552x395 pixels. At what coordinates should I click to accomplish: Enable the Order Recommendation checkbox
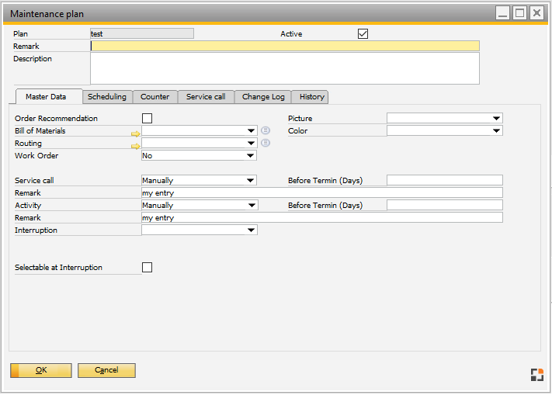[x=147, y=118]
